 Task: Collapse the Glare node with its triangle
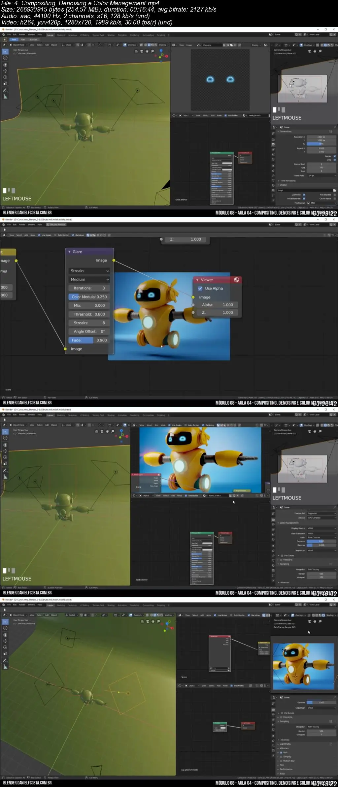tap(69, 252)
